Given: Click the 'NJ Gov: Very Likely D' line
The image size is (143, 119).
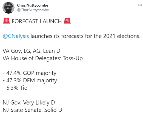Looking at the screenshot, I should pos(29,103).
